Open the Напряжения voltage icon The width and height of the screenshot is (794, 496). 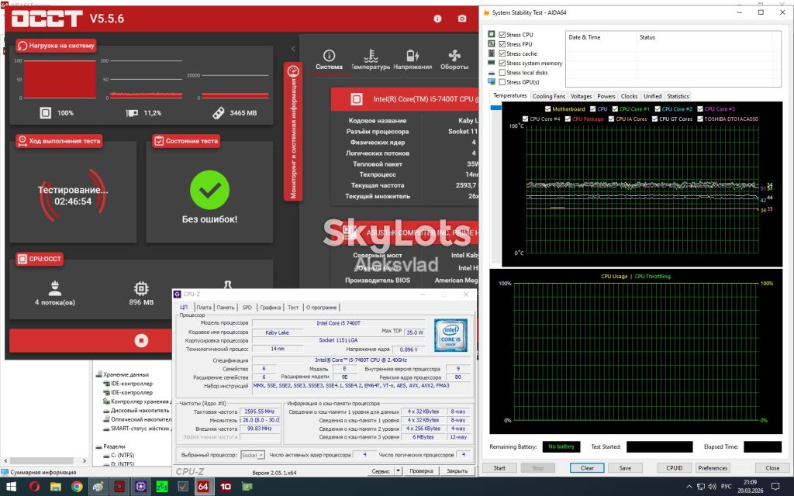413,60
